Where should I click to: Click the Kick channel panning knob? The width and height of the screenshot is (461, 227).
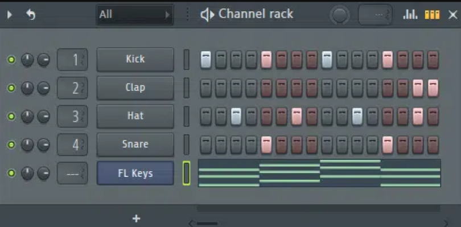(27, 60)
